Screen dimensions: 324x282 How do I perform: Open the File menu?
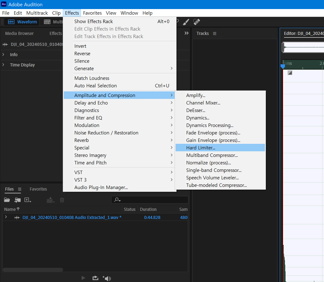6,13
